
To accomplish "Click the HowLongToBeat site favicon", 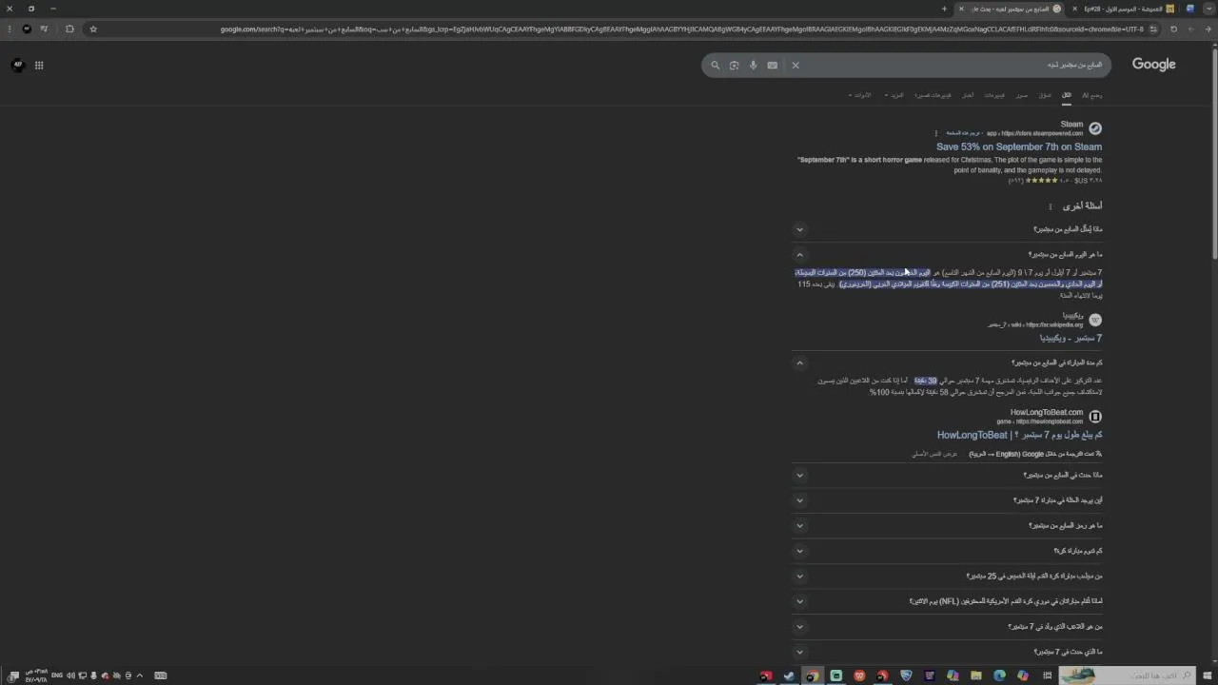I will click(1095, 417).
